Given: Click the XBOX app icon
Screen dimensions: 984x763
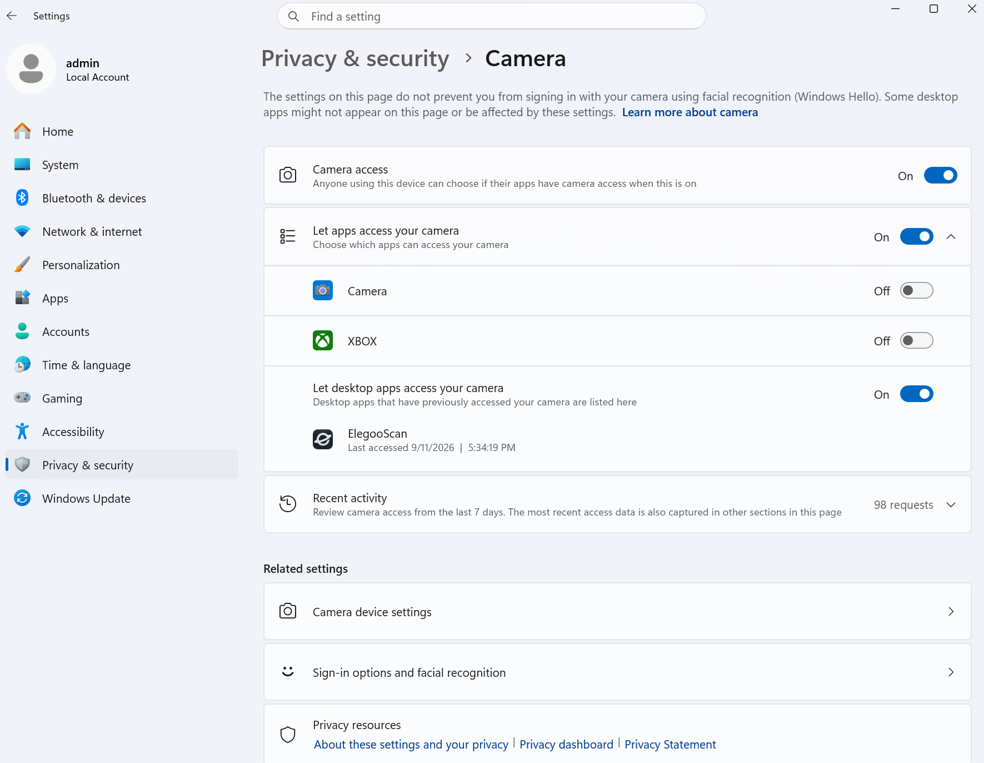Looking at the screenshot, I should pos(323,341).
